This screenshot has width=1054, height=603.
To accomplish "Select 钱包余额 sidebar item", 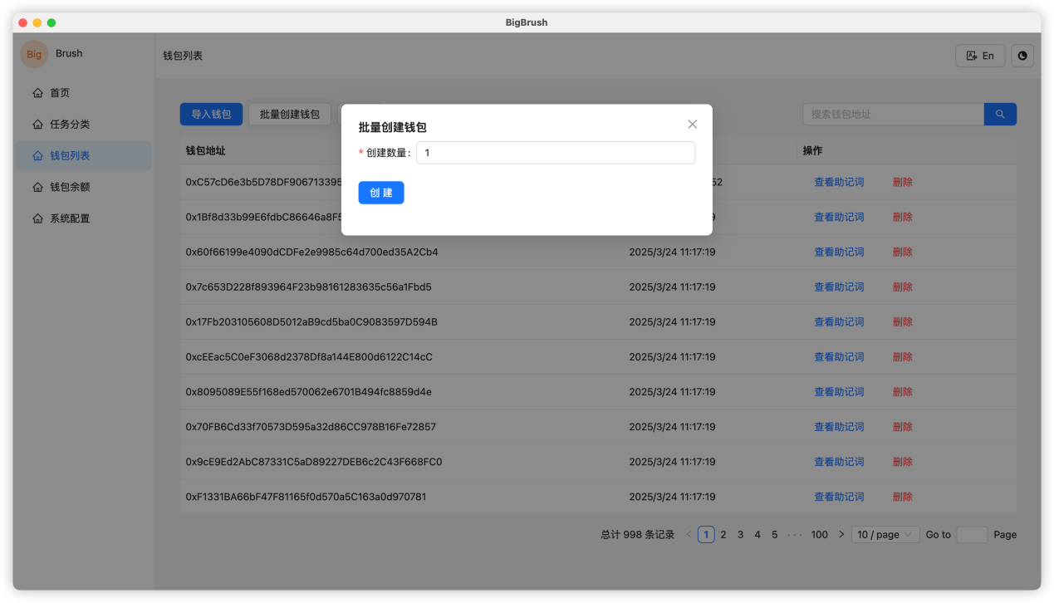I will [70, 187].
